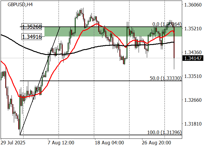Click the Fibonacci 100.0 (1.31396) label
The height and width of the screenshot is (147, 206).
click(x=164, y=132)
